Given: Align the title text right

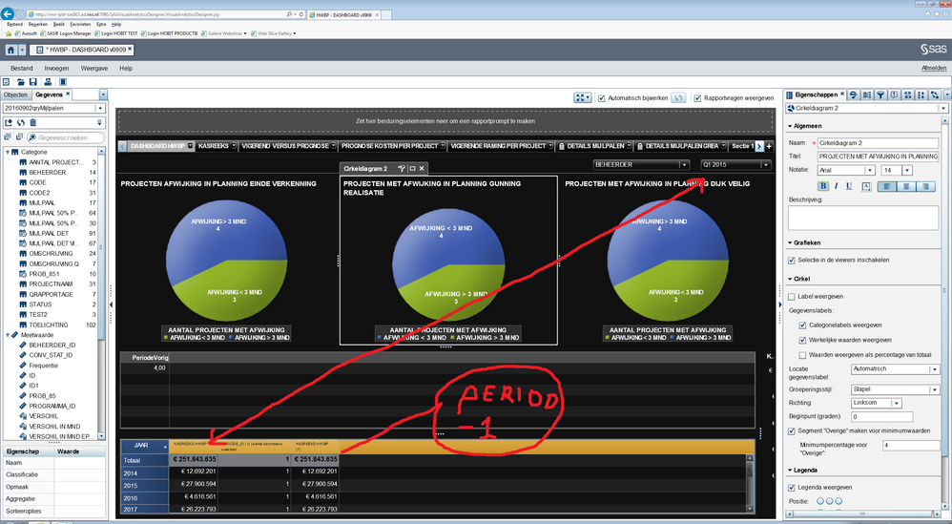Looking at the screenshot, I should pos(926,186).
